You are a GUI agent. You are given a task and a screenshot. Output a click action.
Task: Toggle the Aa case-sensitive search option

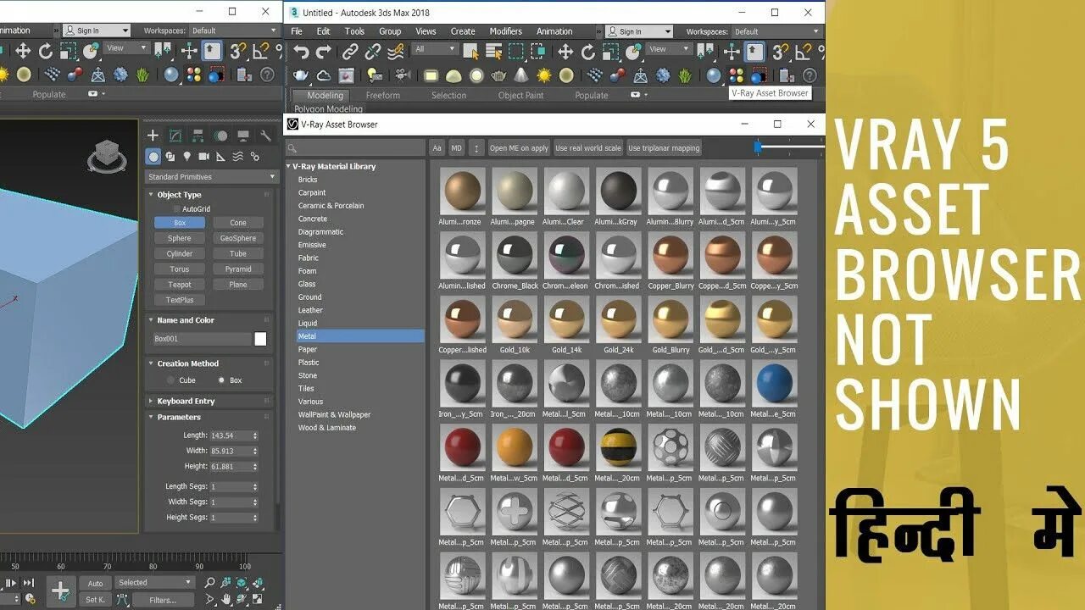click(x=437, y=148)
